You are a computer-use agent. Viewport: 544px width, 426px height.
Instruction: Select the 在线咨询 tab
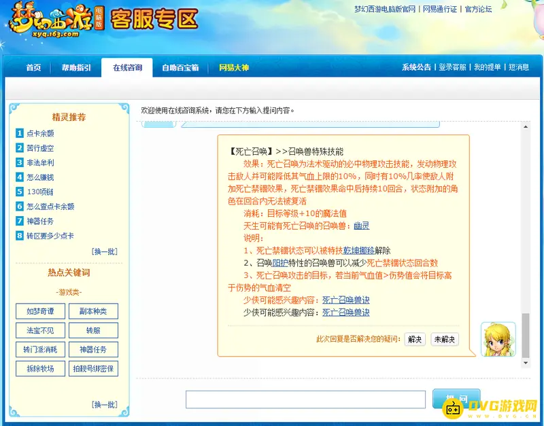tap(127, 67)
